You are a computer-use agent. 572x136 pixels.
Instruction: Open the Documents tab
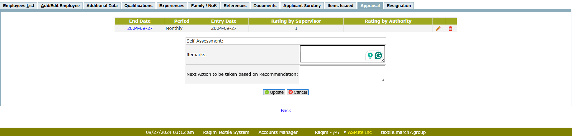pyautogui.click(x=265, y=6)
